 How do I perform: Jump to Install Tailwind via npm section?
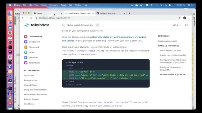[x=170, y=51]
